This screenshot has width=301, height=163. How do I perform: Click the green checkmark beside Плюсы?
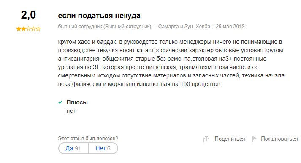pos(60,102)
